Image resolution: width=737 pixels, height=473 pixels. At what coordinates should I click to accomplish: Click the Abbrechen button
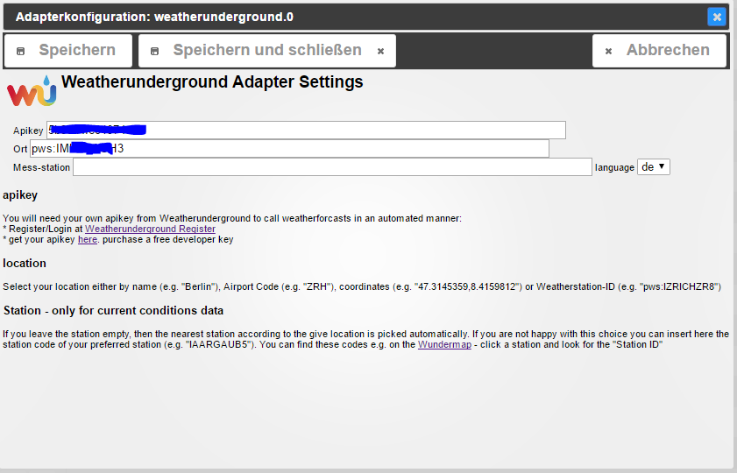click(660, 50)
